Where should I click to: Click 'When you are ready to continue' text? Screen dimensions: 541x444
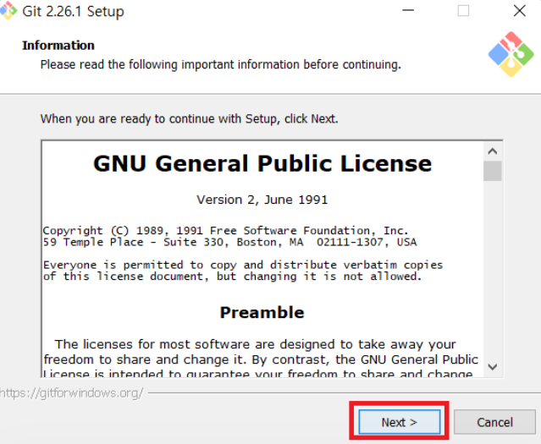point(190,119)
